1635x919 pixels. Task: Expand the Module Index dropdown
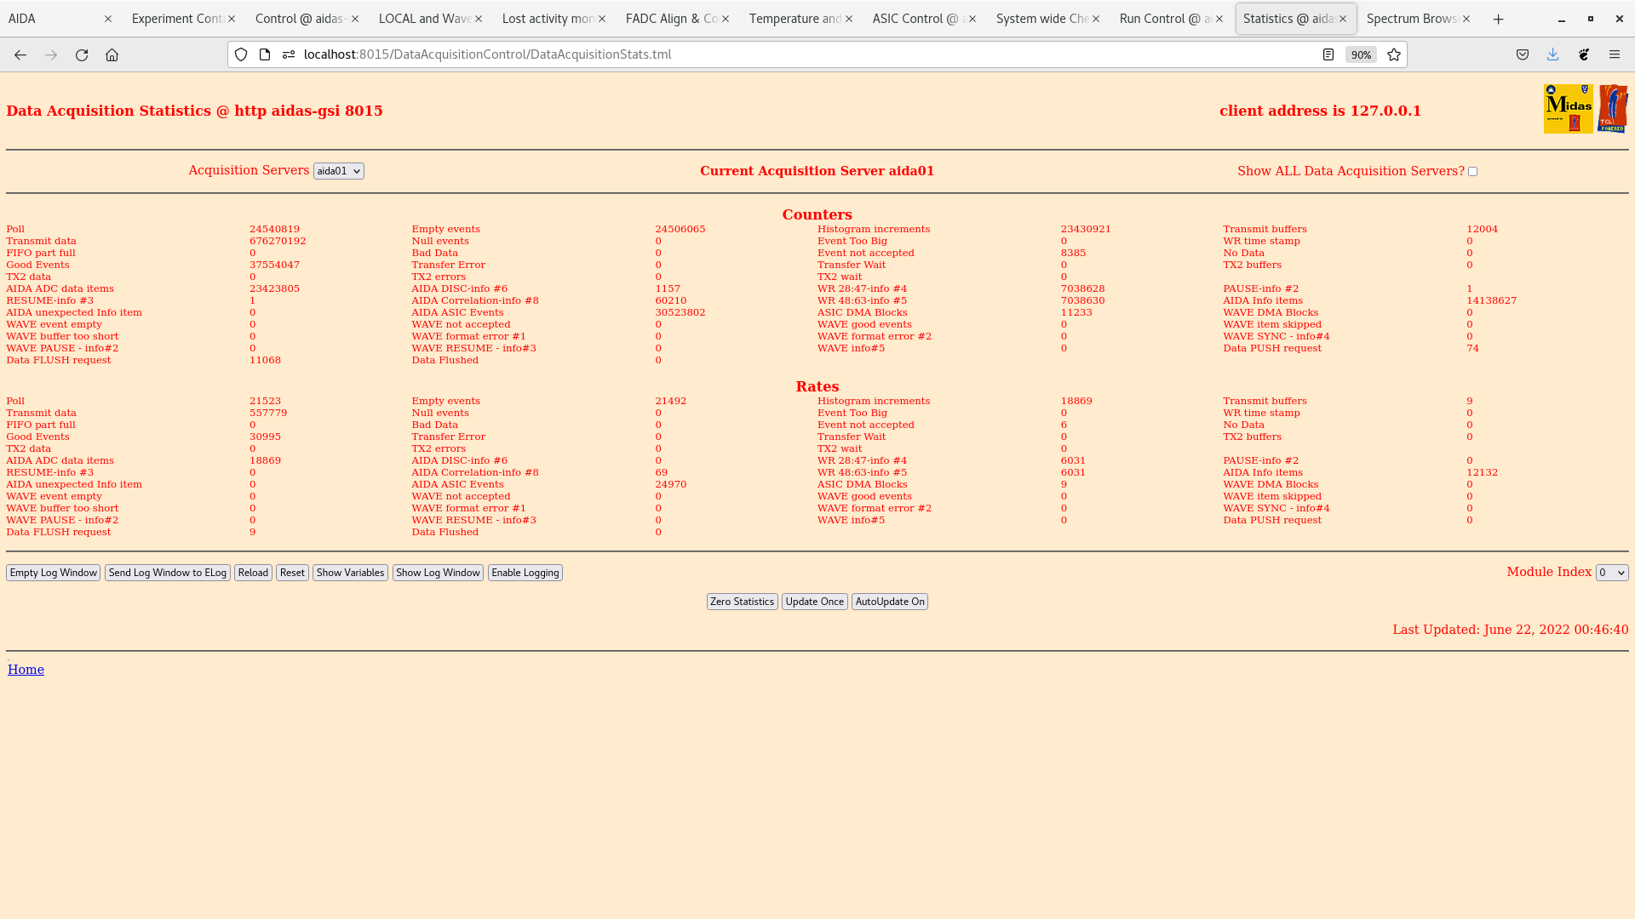point(1611,573)
